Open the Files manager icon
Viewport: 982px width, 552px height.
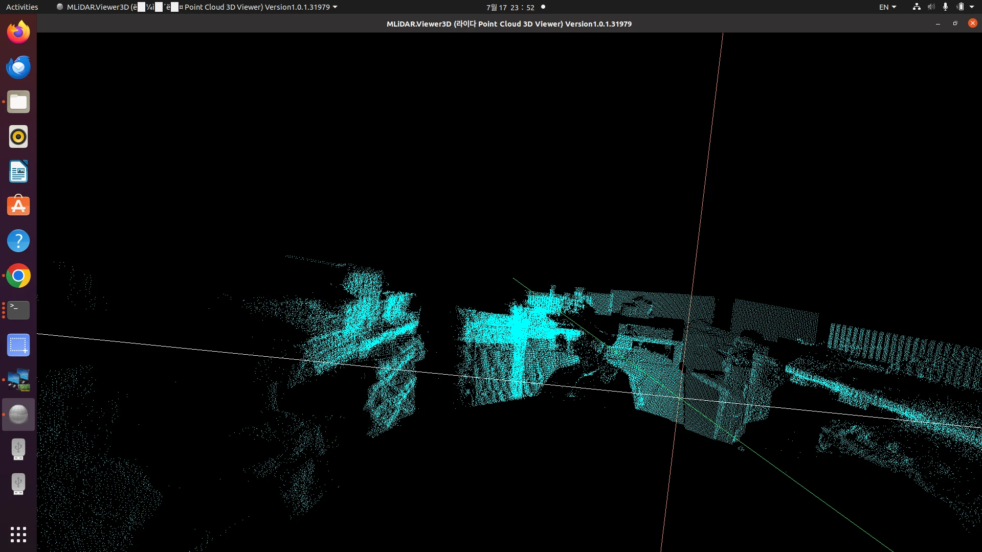[18, 102]
